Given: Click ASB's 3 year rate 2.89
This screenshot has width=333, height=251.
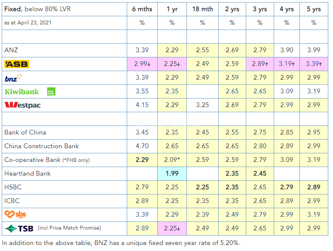Looking at the screenshot, I should click(260, 64).
